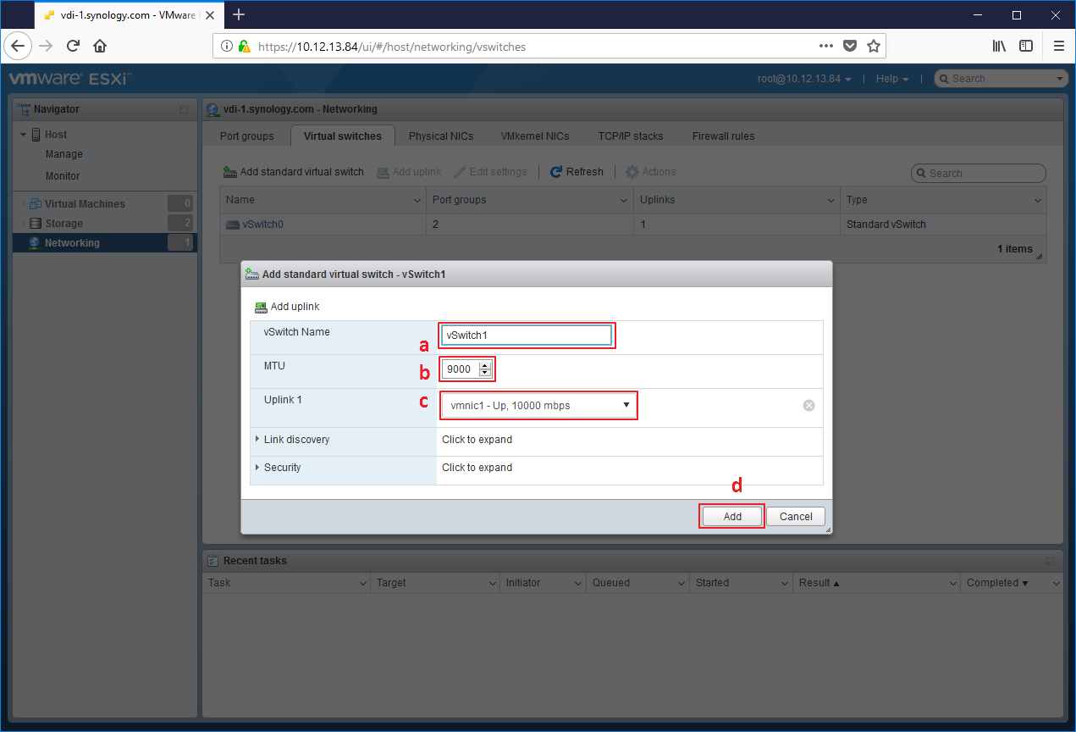Viewport: 1076px width, 732px height.
Task: Click Edit settings toolbar item
Action: [490, 172]
